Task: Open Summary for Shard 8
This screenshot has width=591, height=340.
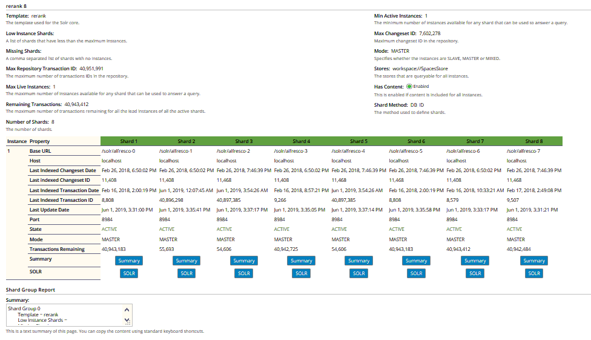Action: [x=534, y=261]
